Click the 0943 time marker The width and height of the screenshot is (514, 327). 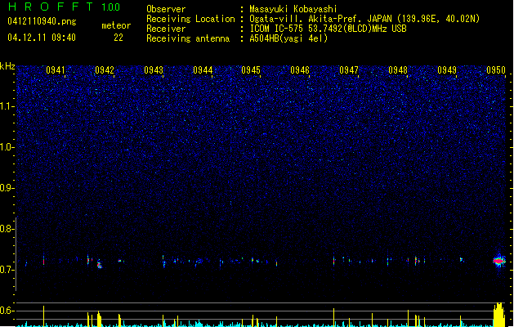(x=154, y=69)
